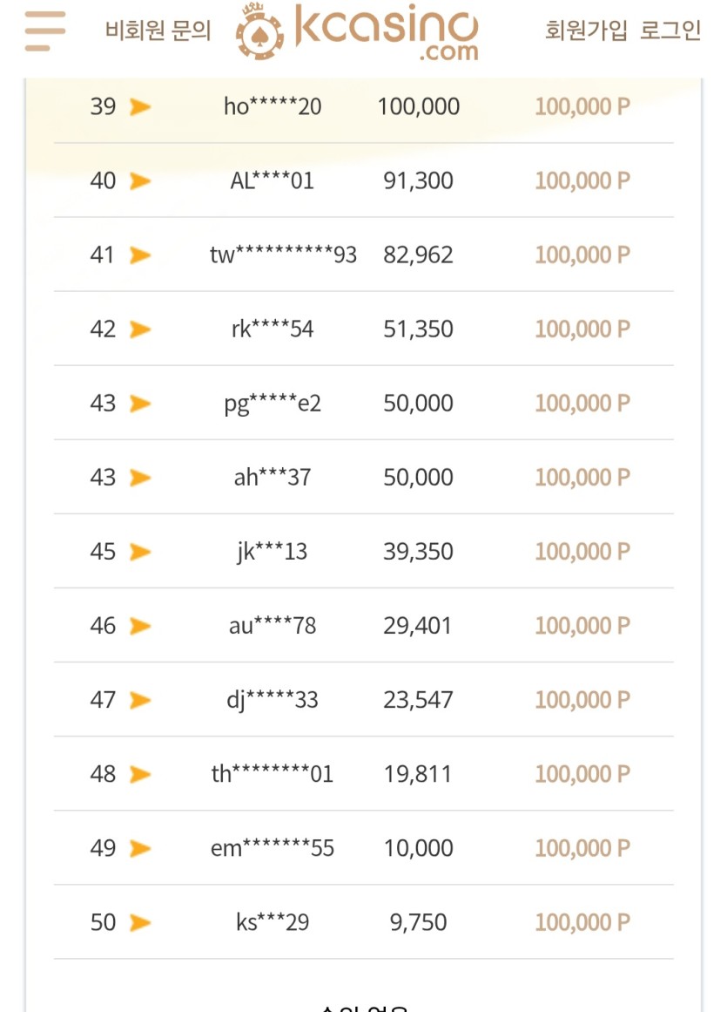Click the orange arrow beside rank 50
The width and height of the screenshot is (727, 1012).
[x=140, y=923]
